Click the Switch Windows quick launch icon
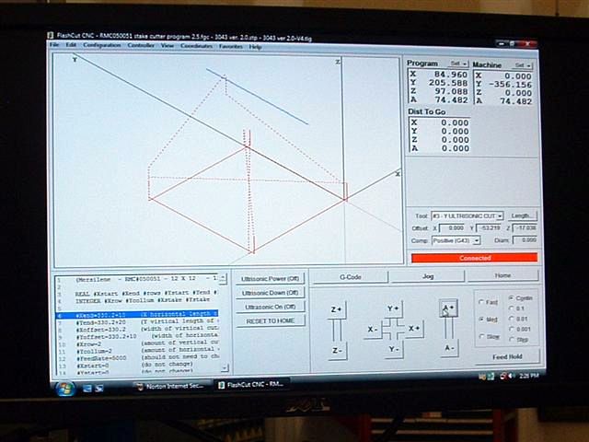The width and height of the screenshot is (589, 442). (x=99, y=388)
